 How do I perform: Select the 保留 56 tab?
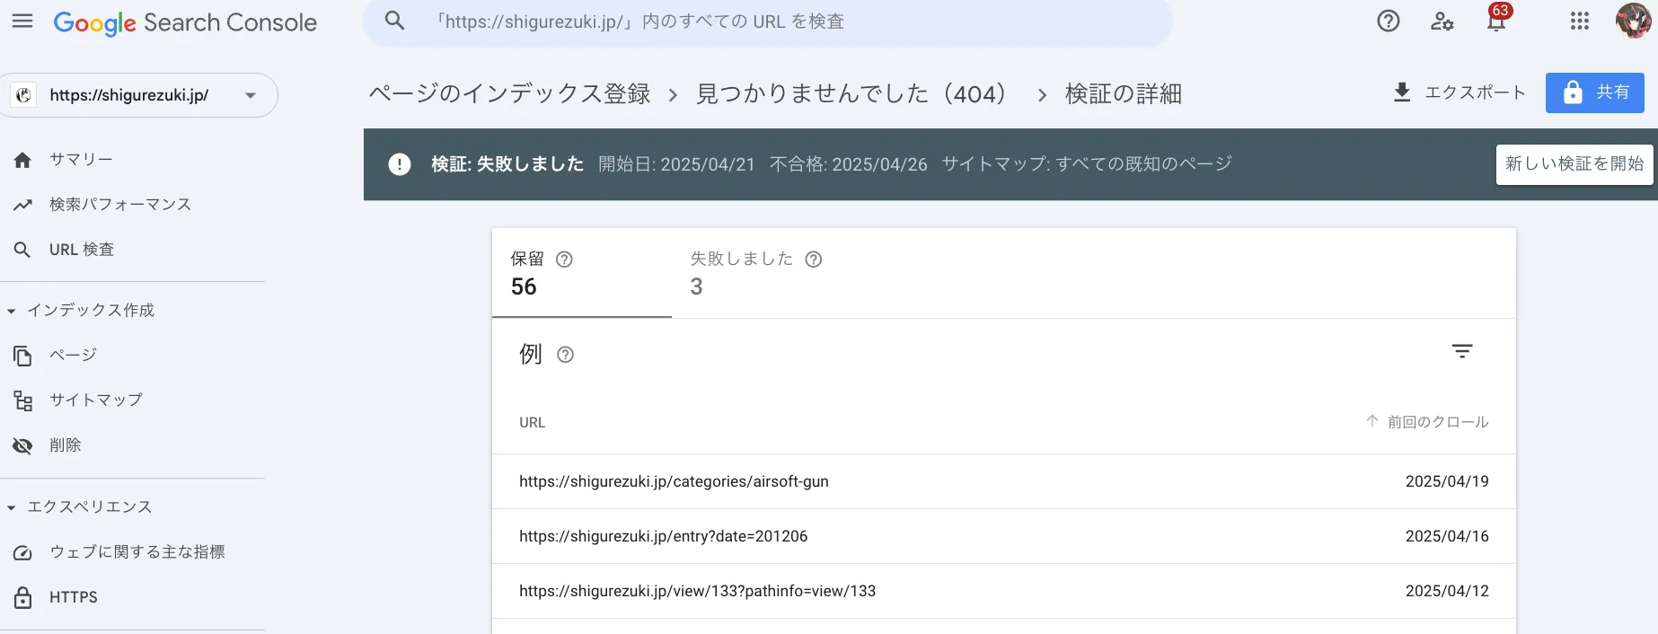click(x=581, y=273)
